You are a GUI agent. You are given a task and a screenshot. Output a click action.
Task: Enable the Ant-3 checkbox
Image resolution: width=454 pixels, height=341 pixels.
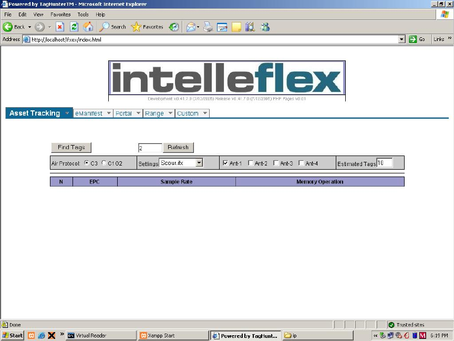click(276, 163)
